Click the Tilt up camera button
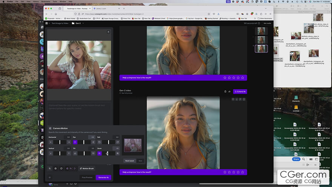 pyautogui.click(x=75, y=153)
